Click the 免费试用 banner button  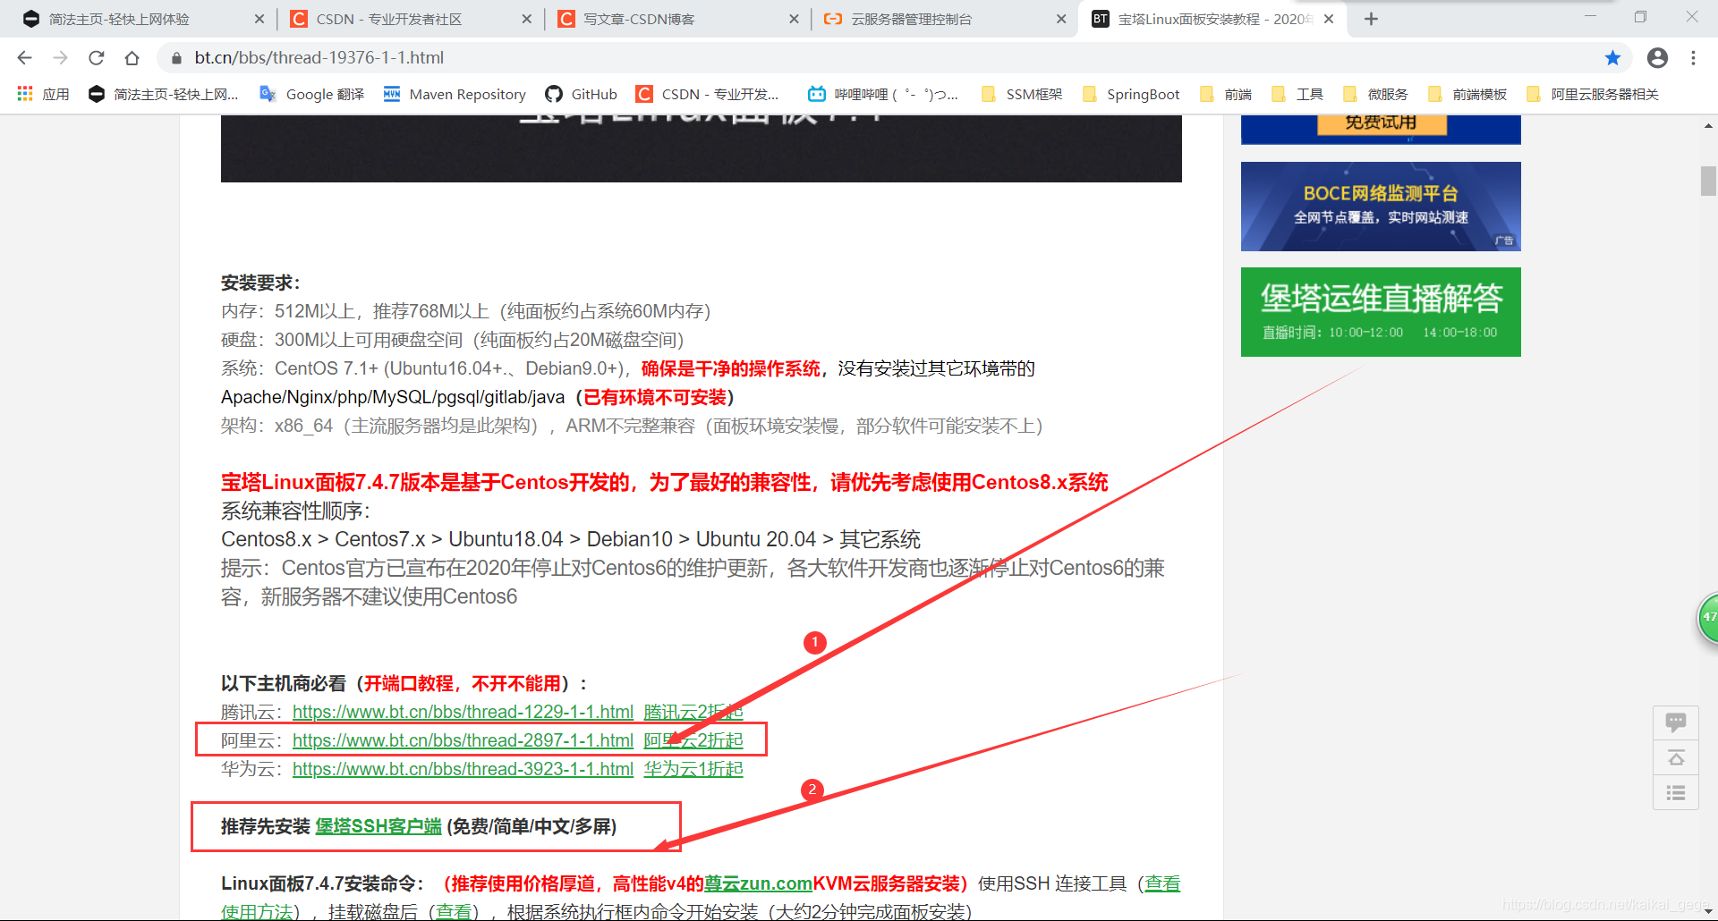(1382, 123)
